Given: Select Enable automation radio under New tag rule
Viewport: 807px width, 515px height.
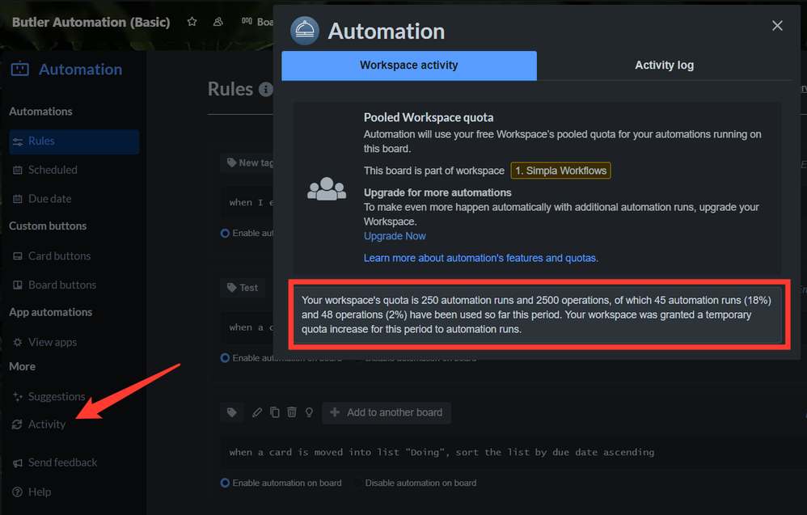Looking at the screenshot, I should (225, 233).
